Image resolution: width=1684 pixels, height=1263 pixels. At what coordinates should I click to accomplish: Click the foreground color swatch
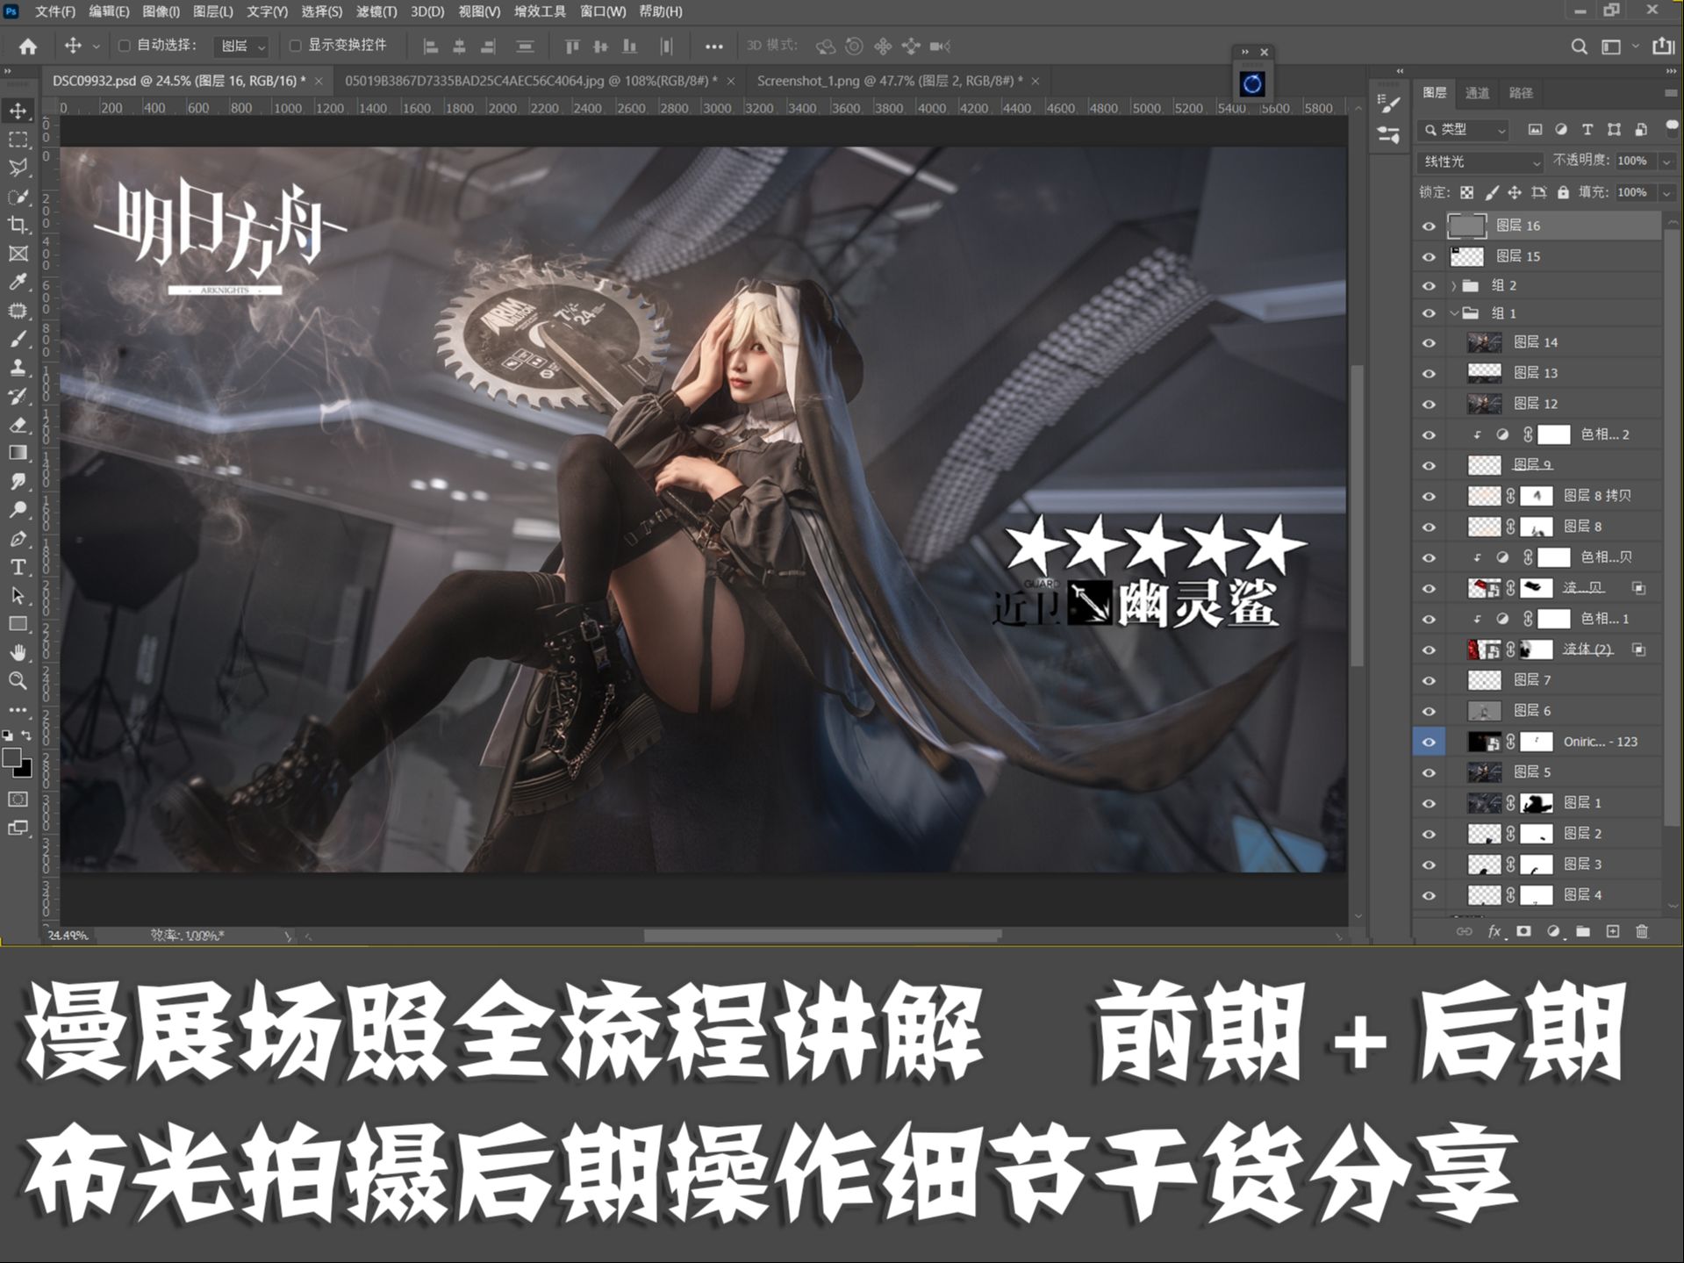point(12,759)
